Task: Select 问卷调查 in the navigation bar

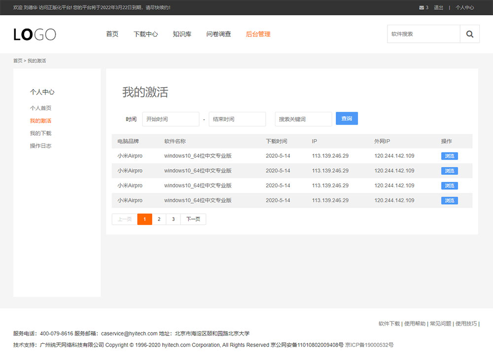Action: pyautogui.click(x=218, y=34)
